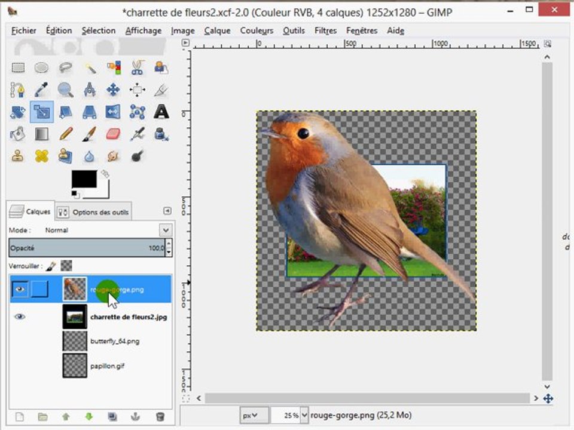The width and height of the screenshot is (574, 430).
Task: Select the Text tool
Action: click(161, 112)
